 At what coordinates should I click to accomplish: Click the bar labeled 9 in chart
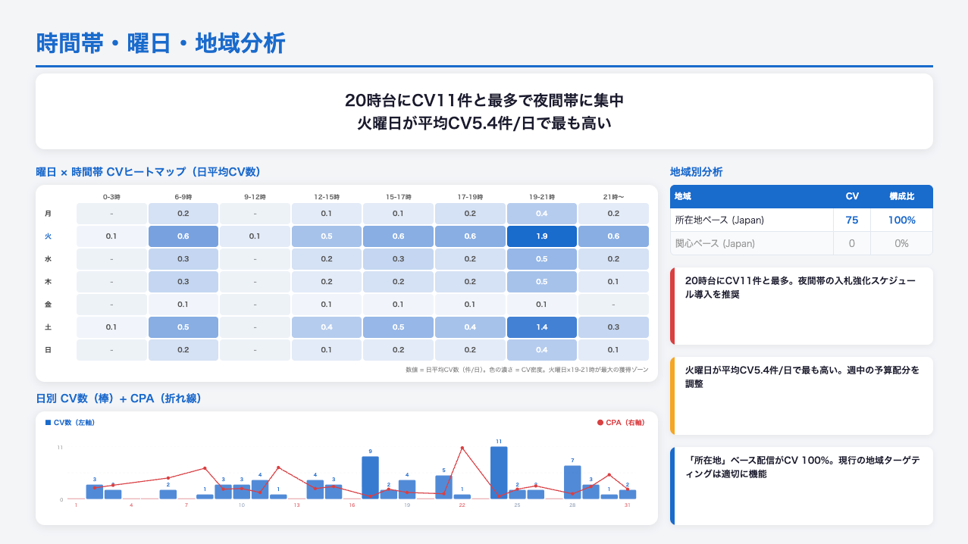coord(370,477)
